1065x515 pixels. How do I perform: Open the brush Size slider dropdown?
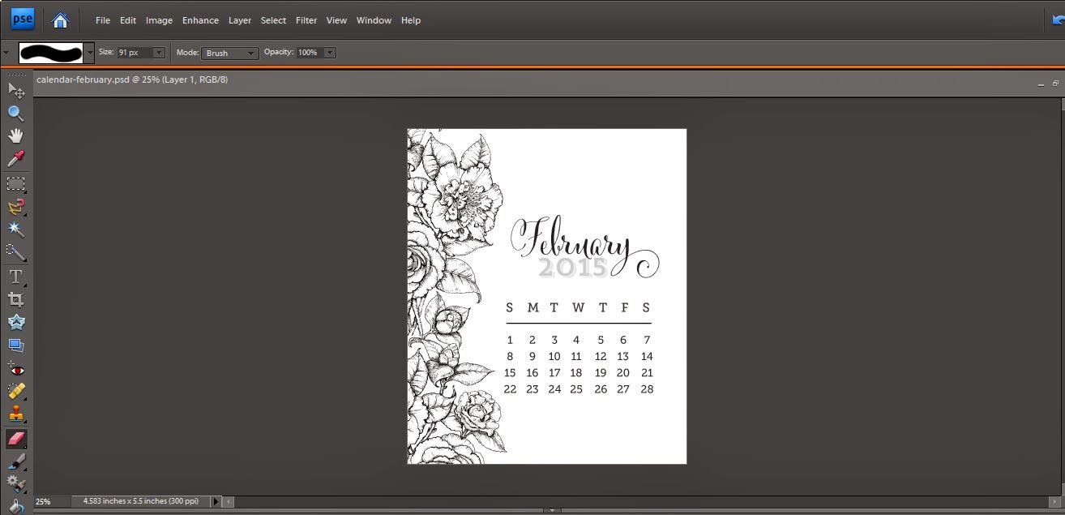pyautogui.click(x=159, y=53)
